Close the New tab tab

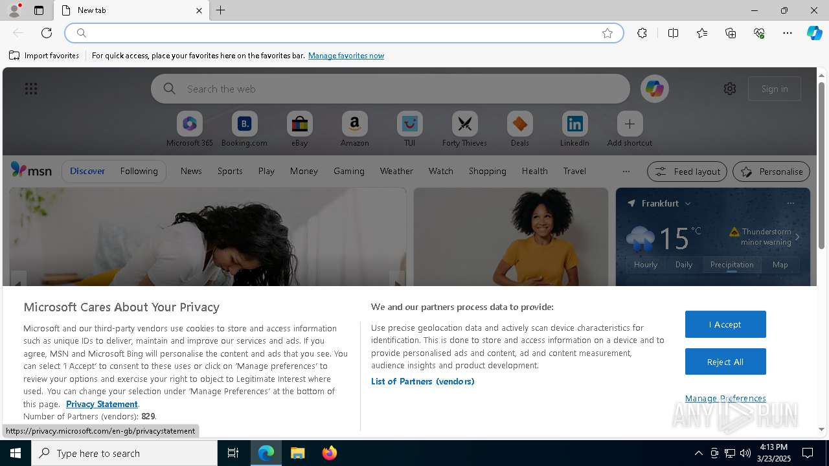click(199, 10)
